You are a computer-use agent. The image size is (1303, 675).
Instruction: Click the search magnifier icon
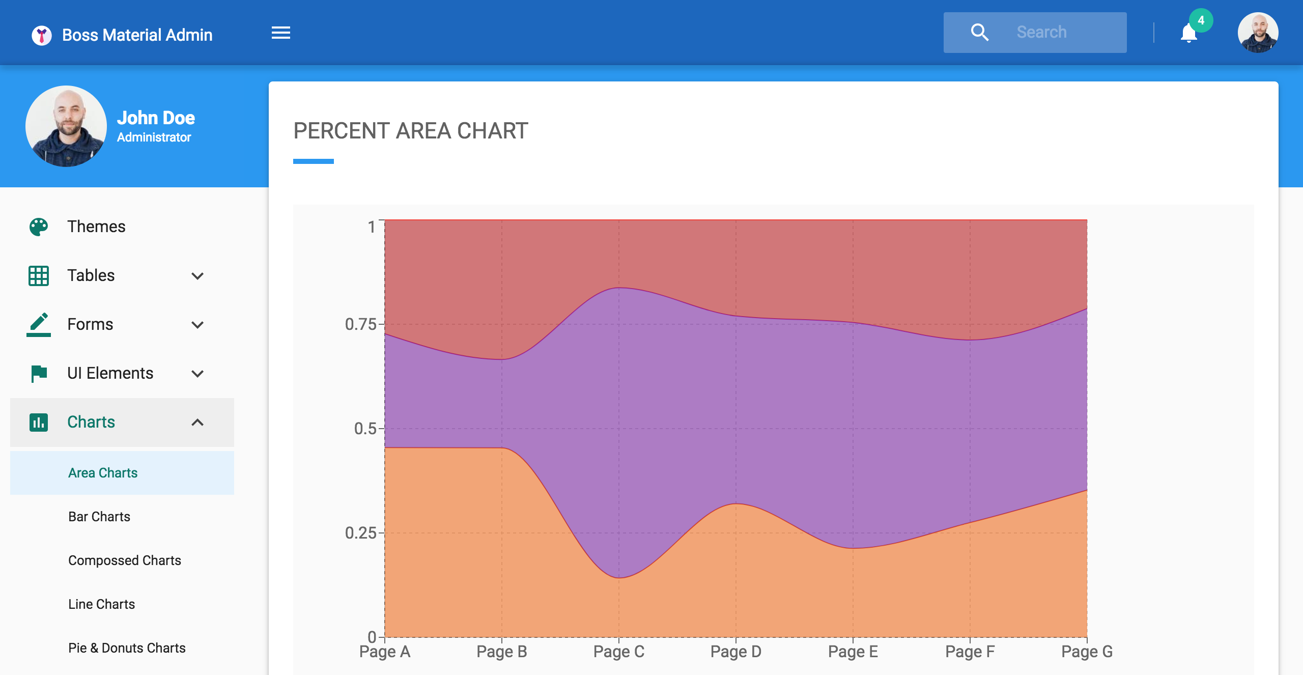979,33
